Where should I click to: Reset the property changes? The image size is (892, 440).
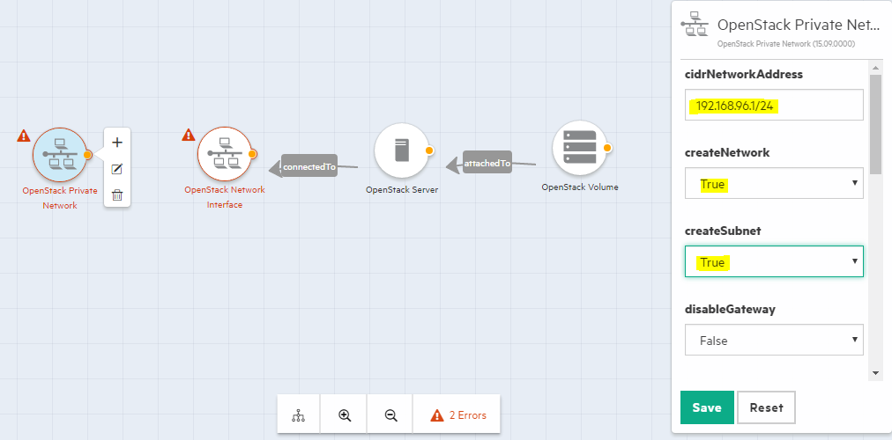pyautogui.click(x=766, y=407)
